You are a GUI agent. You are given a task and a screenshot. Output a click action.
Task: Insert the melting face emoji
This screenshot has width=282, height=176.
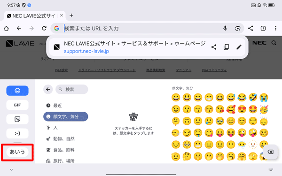(x=176, y=121)
